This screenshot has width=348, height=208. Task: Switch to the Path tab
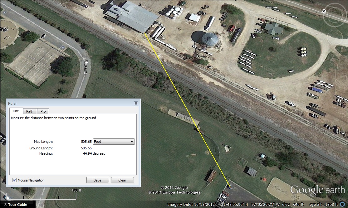pos(30,111)
